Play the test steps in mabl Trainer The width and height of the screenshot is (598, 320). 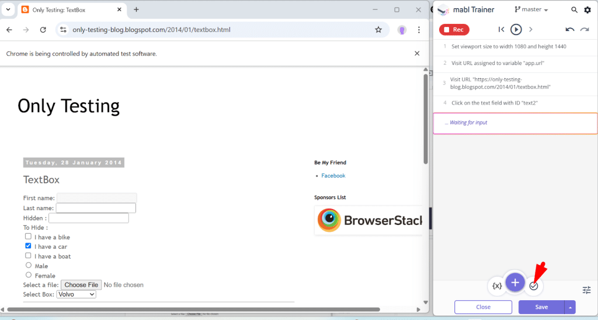[516, 29]
